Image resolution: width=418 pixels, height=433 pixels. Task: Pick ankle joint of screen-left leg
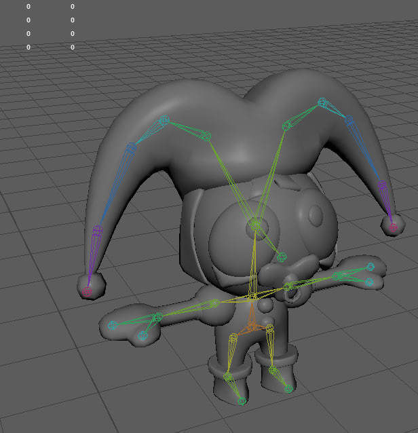click(228, 377)
